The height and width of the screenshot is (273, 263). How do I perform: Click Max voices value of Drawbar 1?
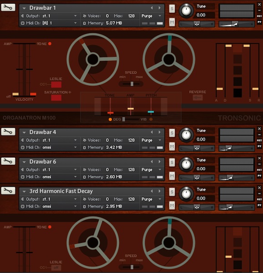(x=131, y=16)
